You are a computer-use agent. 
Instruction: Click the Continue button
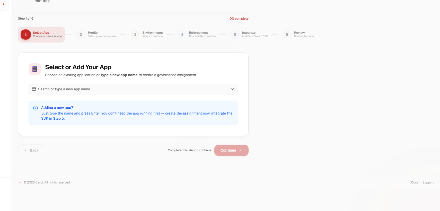pyautogui.click(x=231, y=150)
